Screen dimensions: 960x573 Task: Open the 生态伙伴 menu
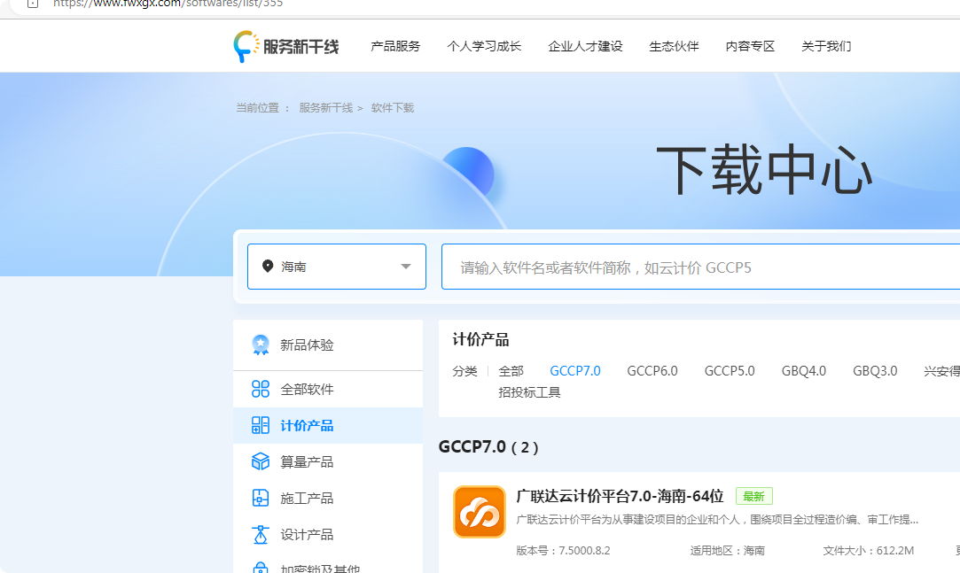[x=674, y=46]
